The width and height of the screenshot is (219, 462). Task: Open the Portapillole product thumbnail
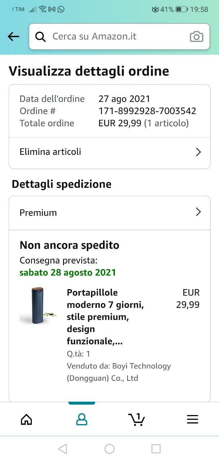(38, 306)
